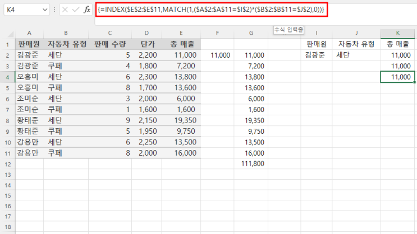The width and height of the screenshot is (417, 234).
Task: Select column B header
Action: tap(66, 33)
